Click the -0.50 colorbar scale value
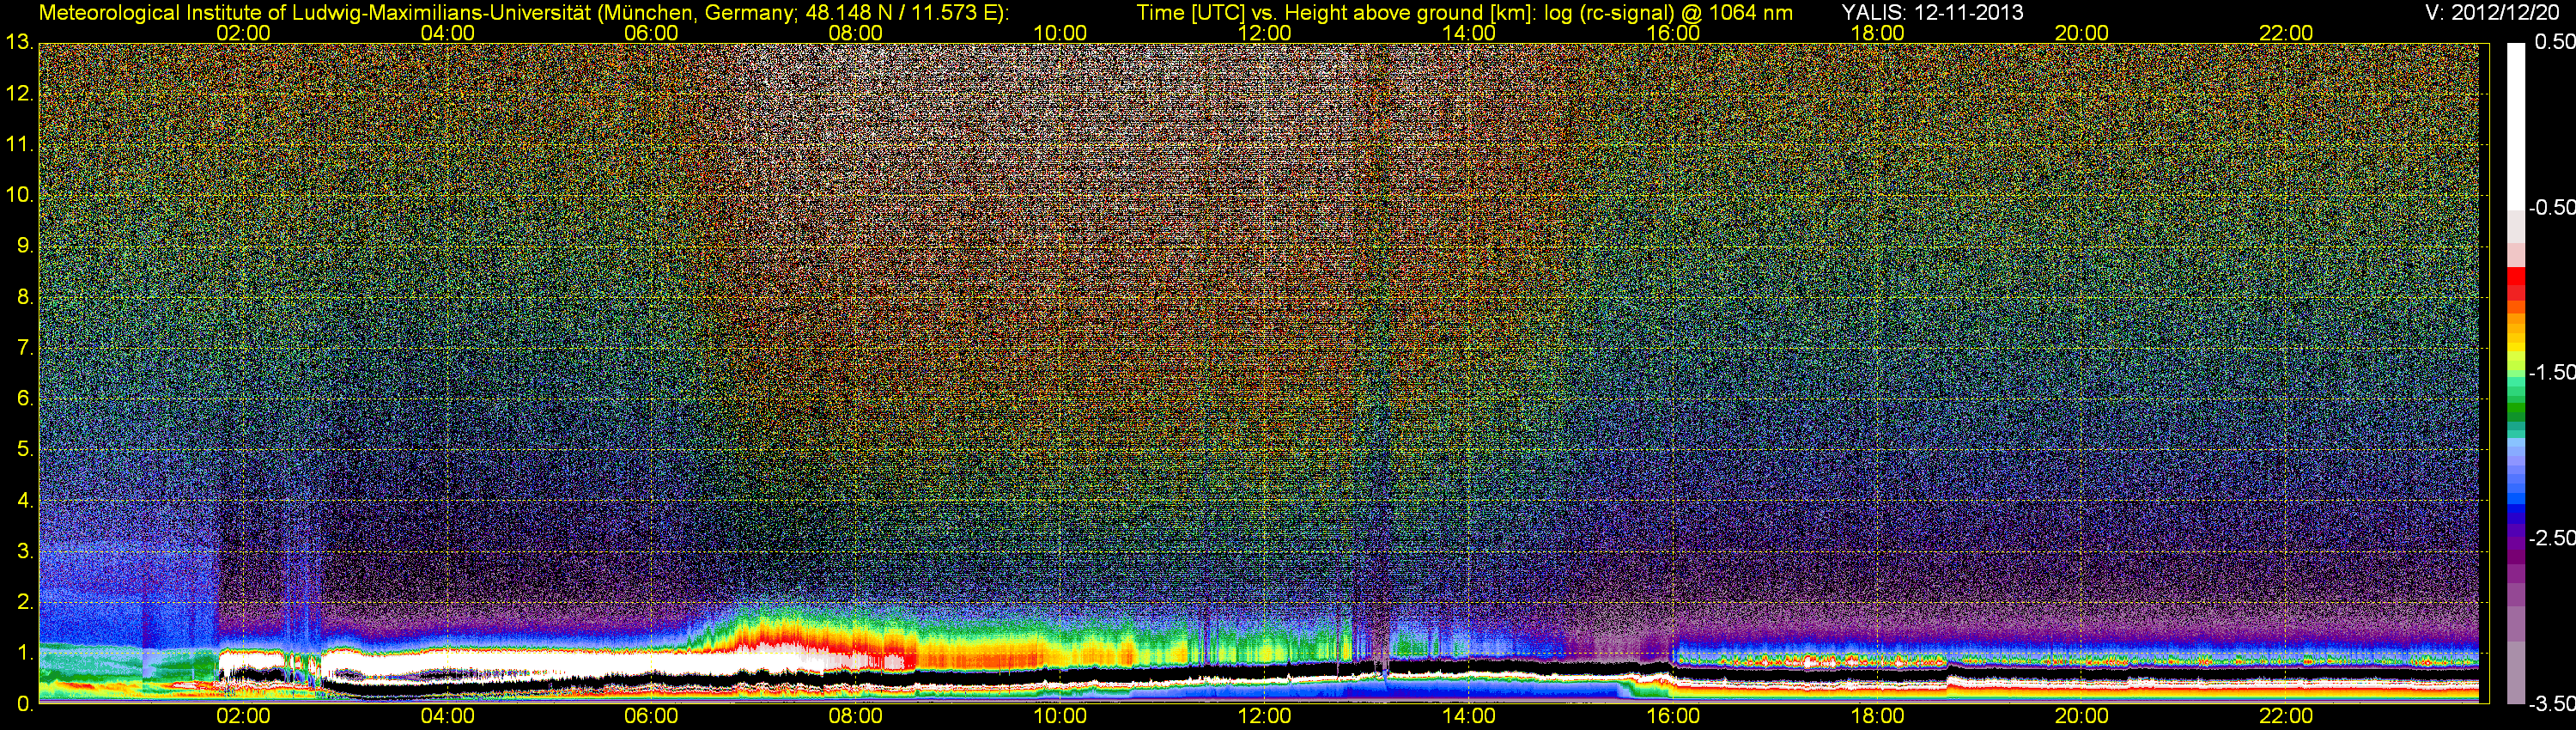Viewport: 2576px width, 730px height. coord(2551,207)
